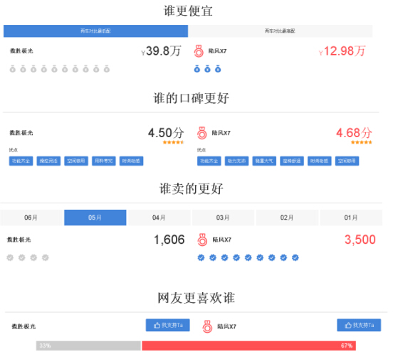Vote 我支持Ta for 陆风X7
The height and width of the screenshot is (364, 393).
[x=359, y=325]
